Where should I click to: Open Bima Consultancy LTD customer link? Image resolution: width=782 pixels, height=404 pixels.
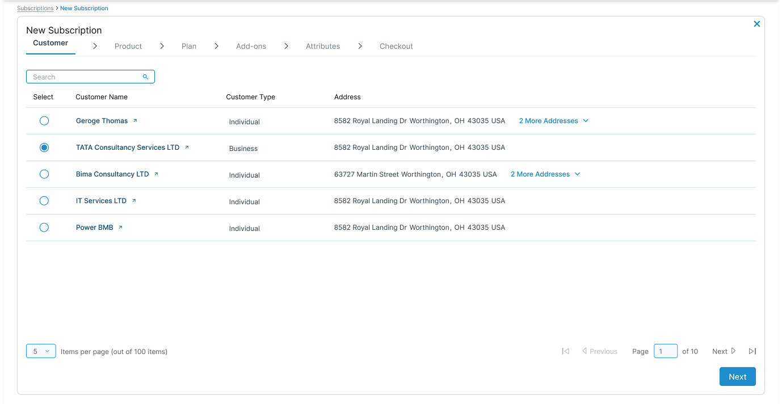[x=112, y=174]
